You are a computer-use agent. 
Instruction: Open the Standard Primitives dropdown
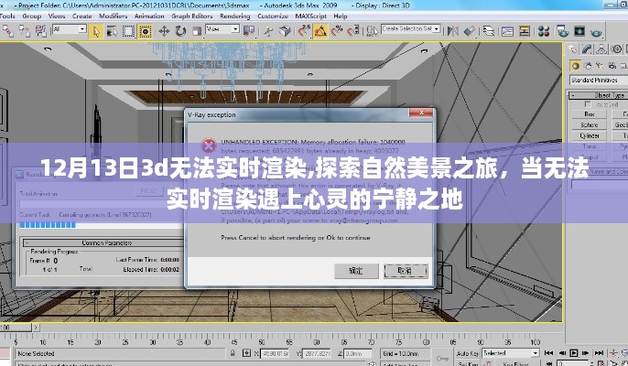599,81
